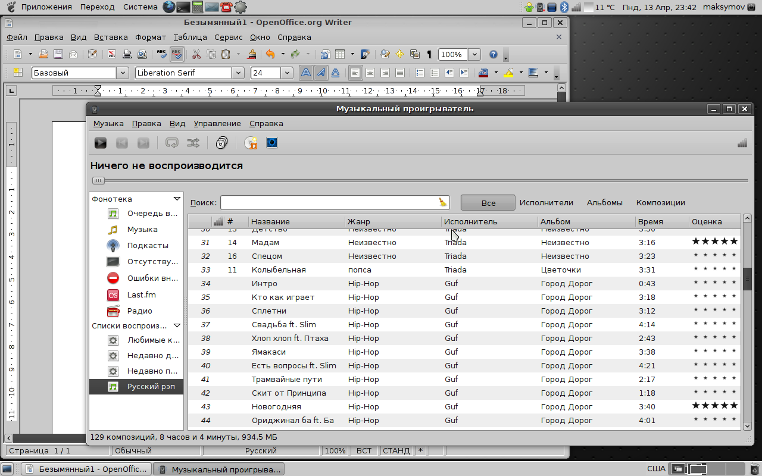Click the format paintbrush in Writer
762x476 pixels.
tap(251, 55)
